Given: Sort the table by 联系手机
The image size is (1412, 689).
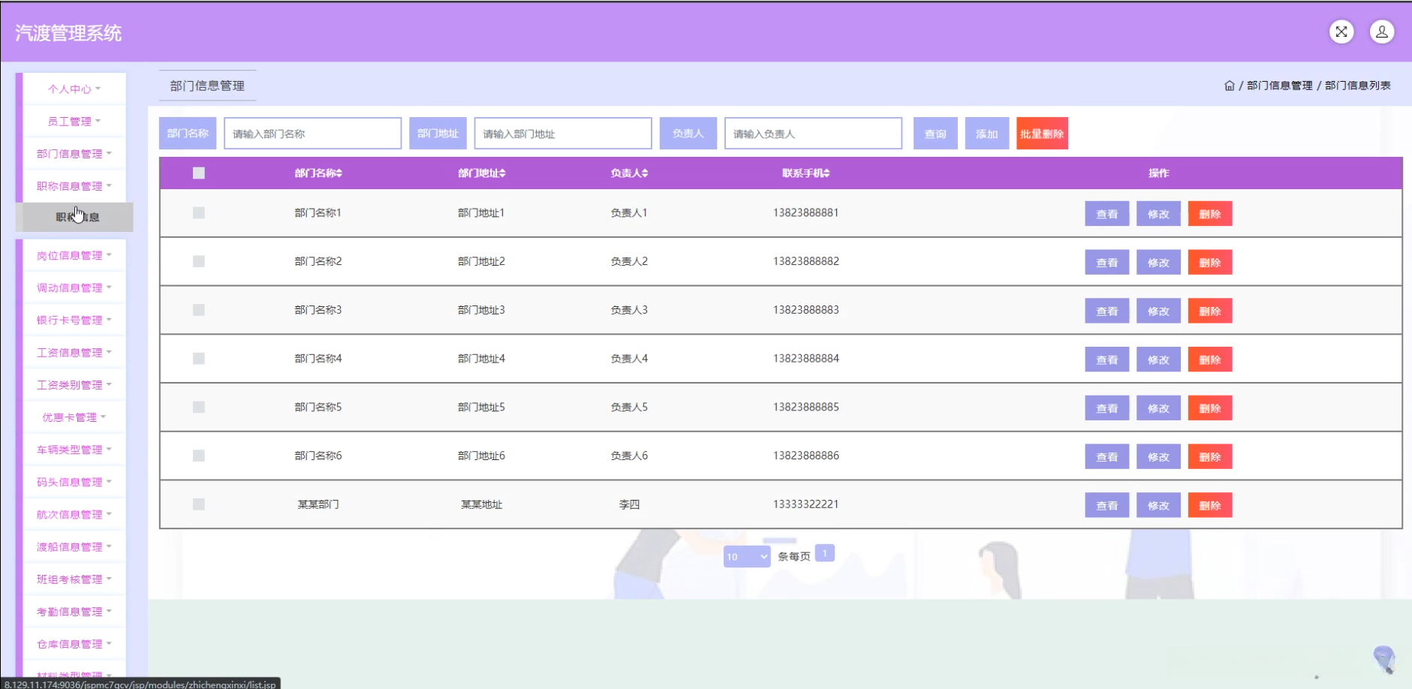Looking at the screenshot, I should click(x=806, y=173).
